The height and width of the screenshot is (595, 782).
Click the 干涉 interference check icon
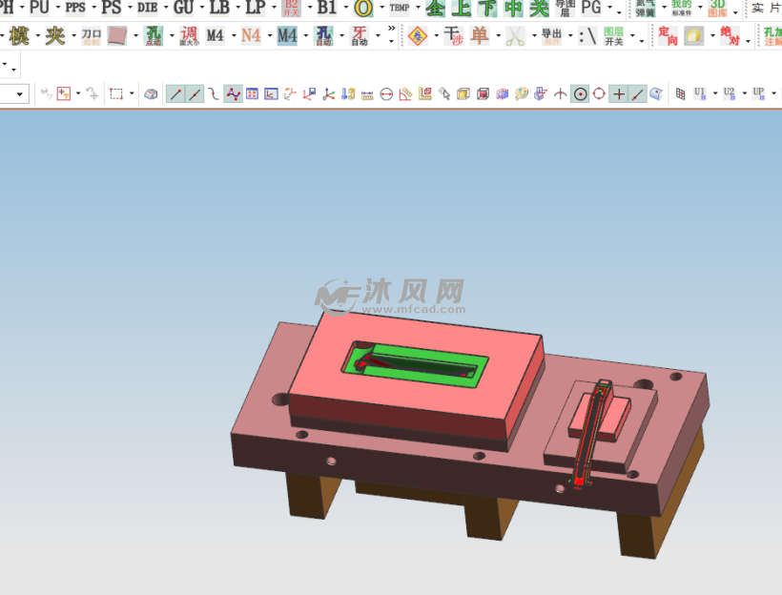pos(453,36)
